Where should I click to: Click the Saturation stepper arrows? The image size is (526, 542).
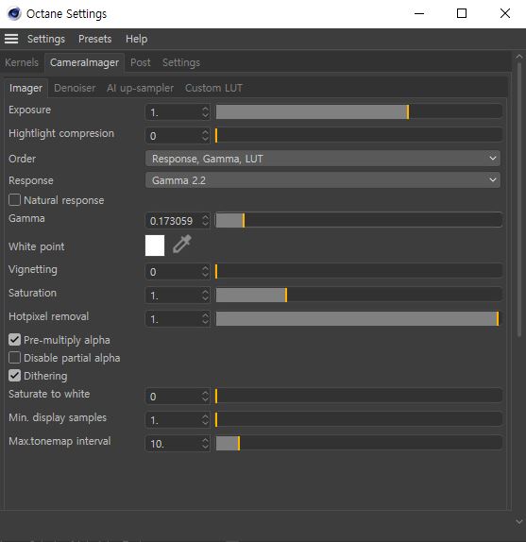coord(205,296)
